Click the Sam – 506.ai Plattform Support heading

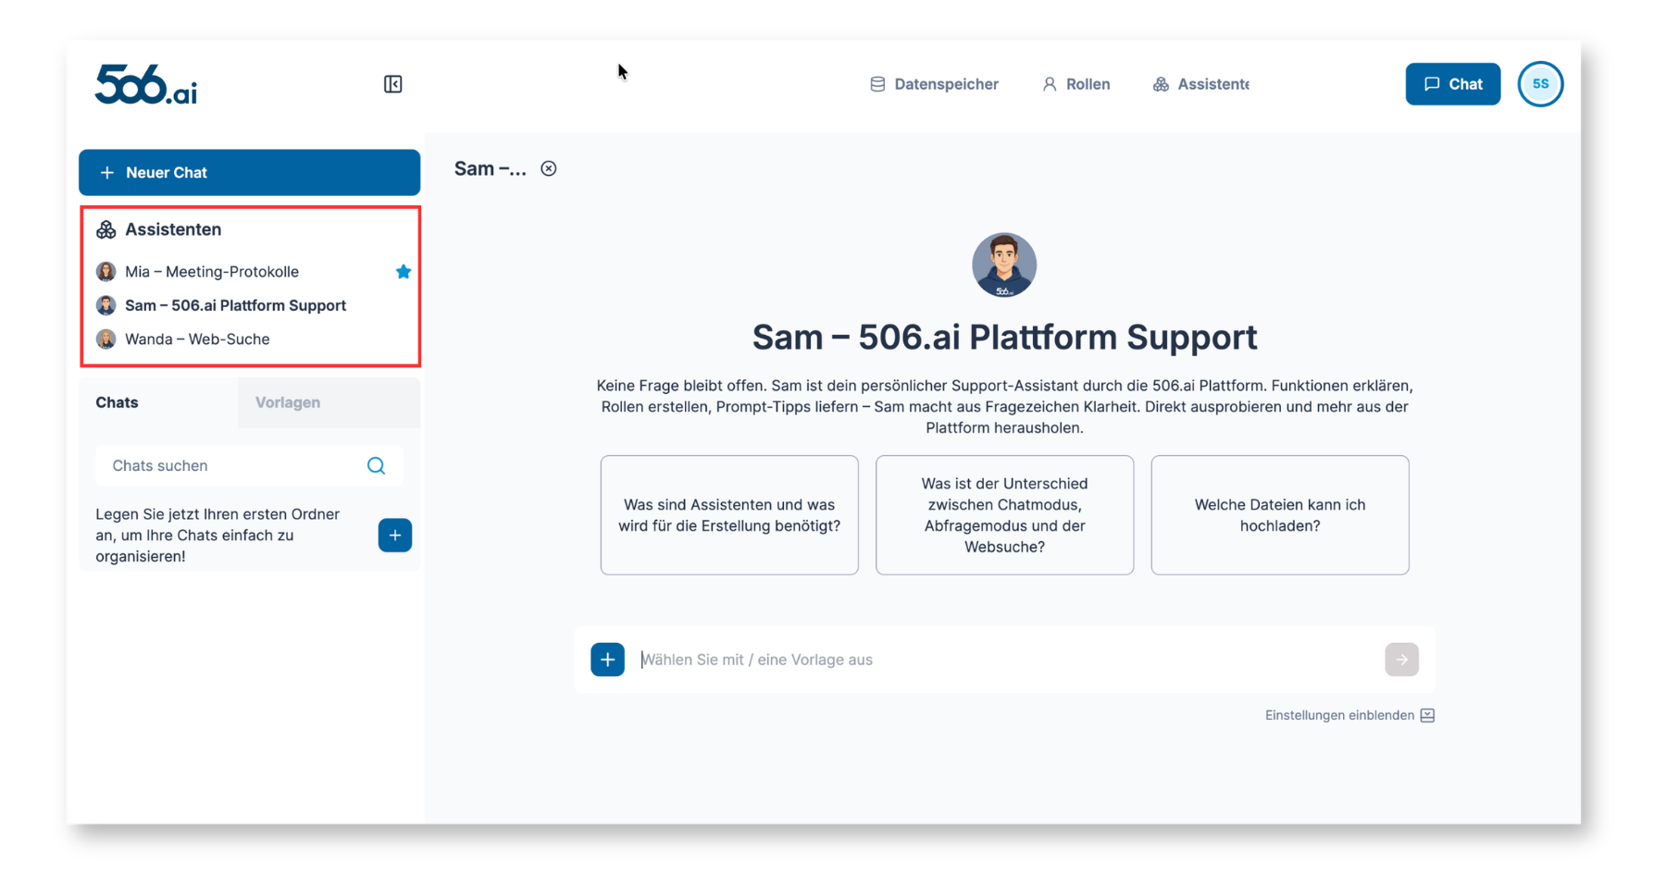click(1004, 338)
